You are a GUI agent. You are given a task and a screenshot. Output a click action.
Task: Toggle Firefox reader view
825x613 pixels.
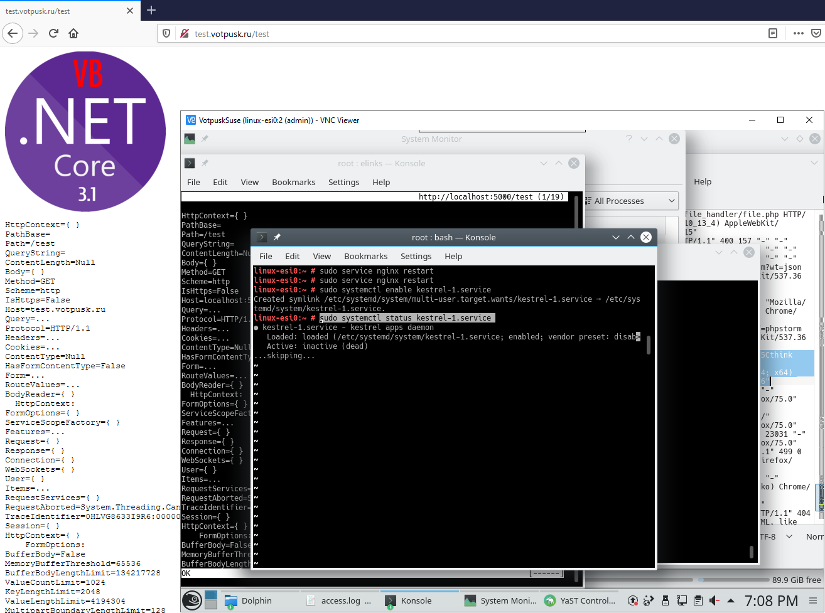tap(773, 33)
